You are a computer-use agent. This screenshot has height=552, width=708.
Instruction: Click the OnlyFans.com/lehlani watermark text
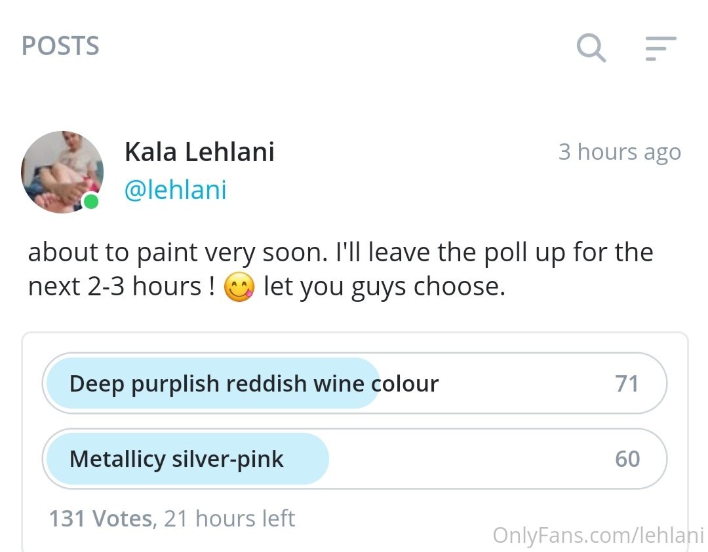click(x=599, y=536)
